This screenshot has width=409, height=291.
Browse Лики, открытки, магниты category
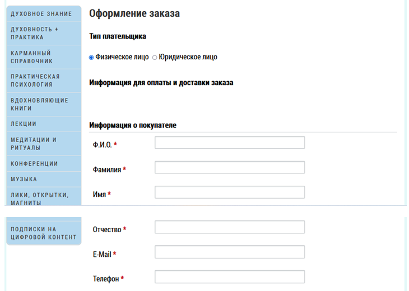tap(40, 199)
